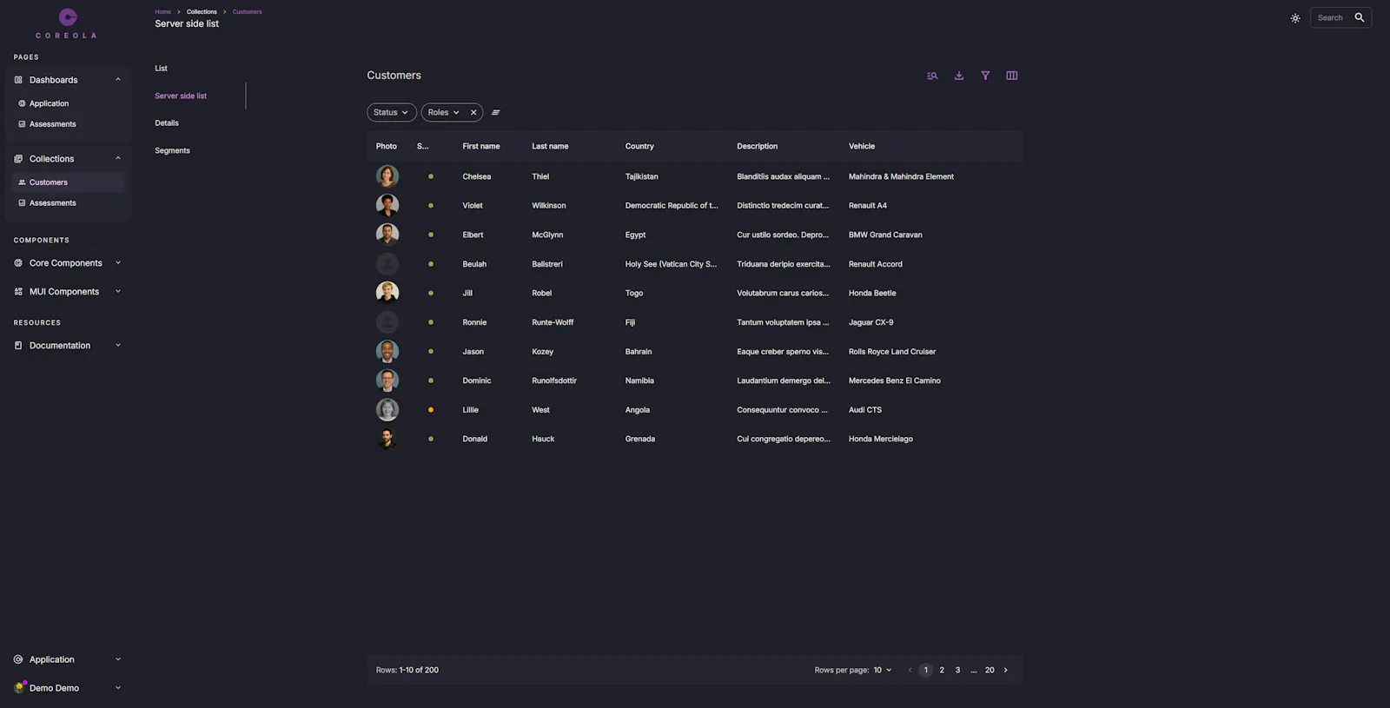Sort by the Last name column header
Screen dimensions: 1390x708
550,147
